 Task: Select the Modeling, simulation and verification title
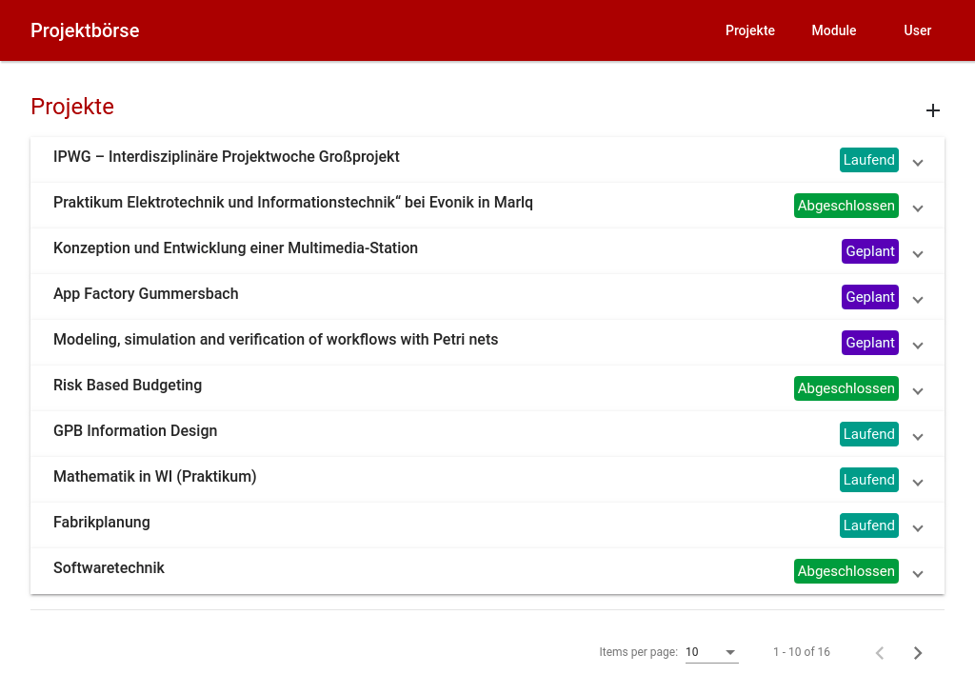tap(275, 340)
